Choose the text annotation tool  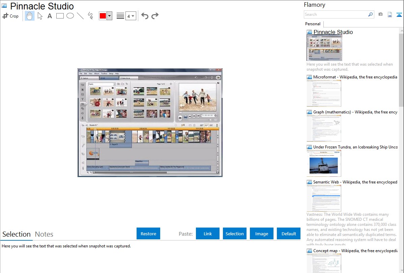tap(50, 16)
